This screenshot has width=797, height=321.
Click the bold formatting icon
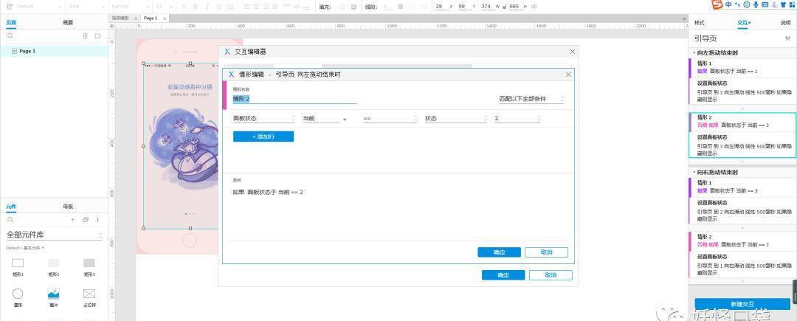193,7
